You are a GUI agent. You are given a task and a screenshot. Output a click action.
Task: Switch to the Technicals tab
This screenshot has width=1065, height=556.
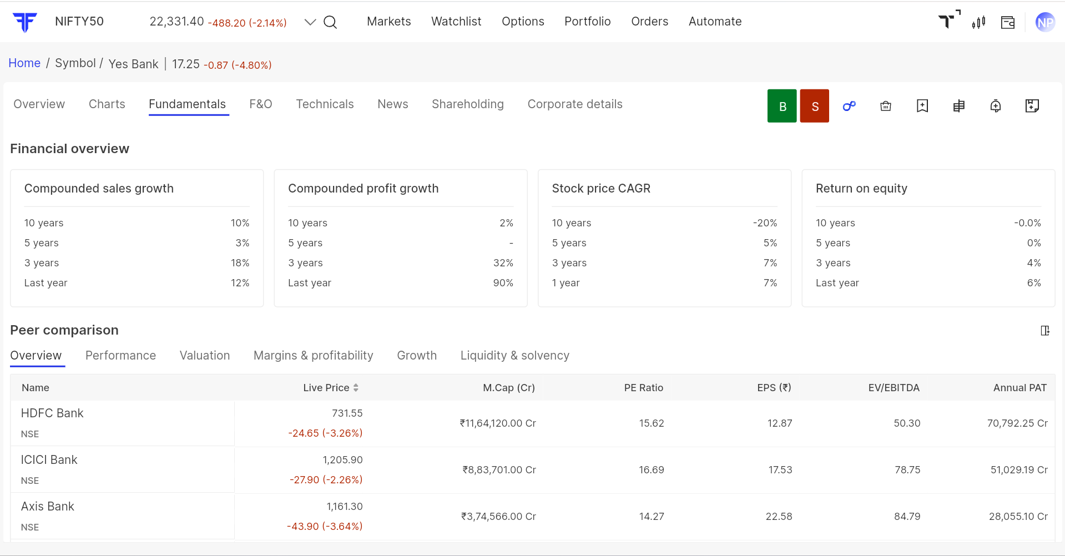pyautogui.click(x=325, y=104)
